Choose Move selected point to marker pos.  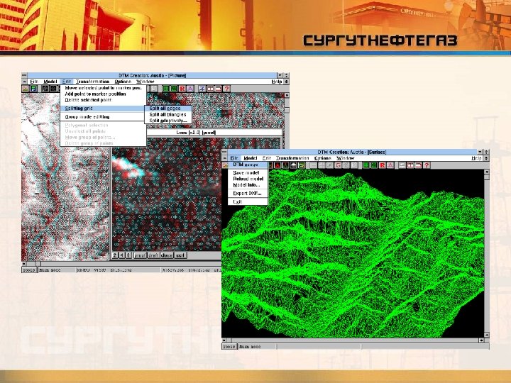tap(103, 88)
